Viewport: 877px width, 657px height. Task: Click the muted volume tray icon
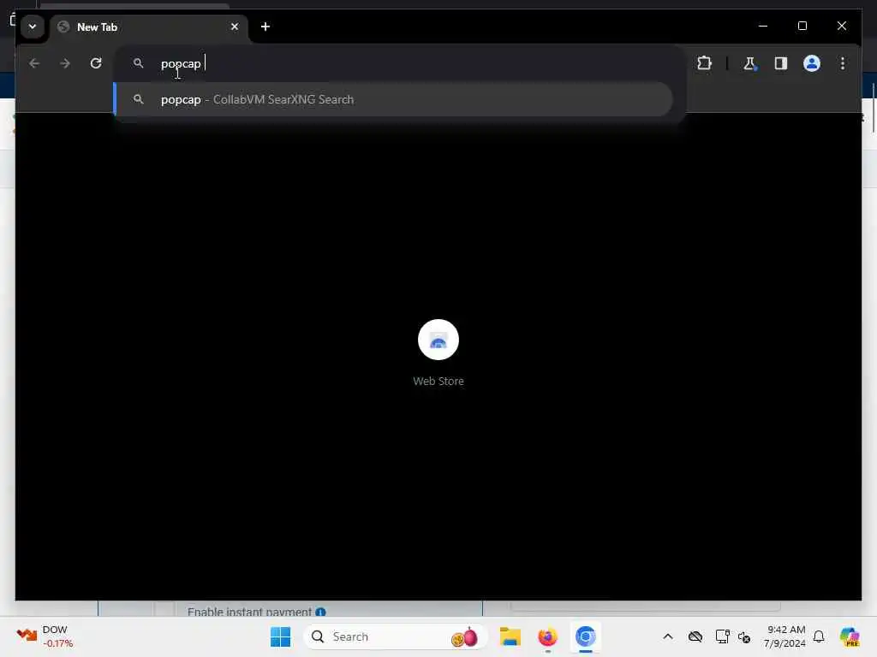(x=744, y=636)
